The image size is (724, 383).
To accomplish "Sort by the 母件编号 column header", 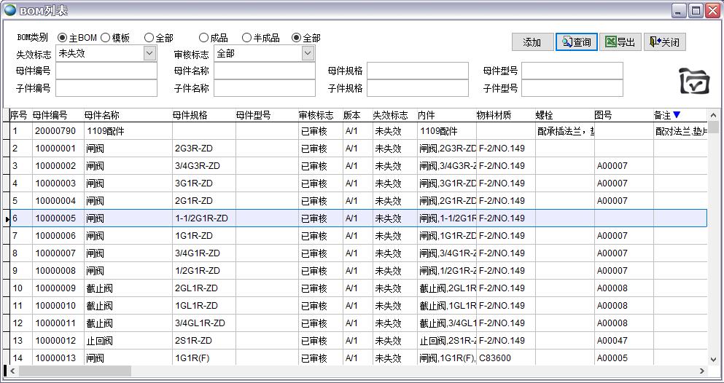I will tap(50, 115).
